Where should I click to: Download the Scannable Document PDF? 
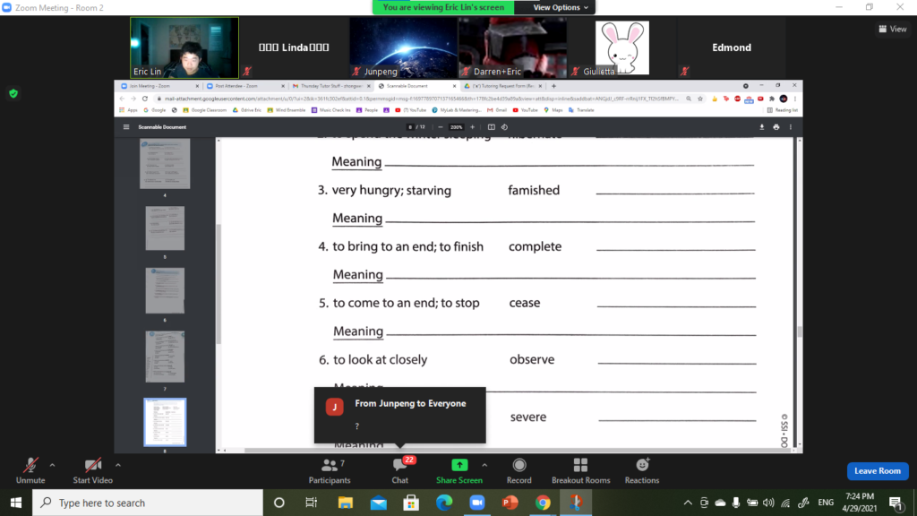pos(761,127)
